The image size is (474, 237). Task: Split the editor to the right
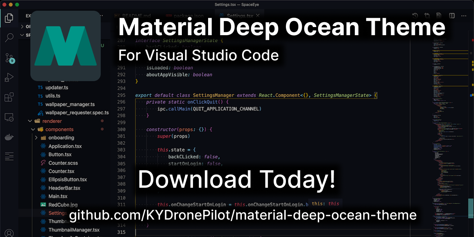pos(452,16)
